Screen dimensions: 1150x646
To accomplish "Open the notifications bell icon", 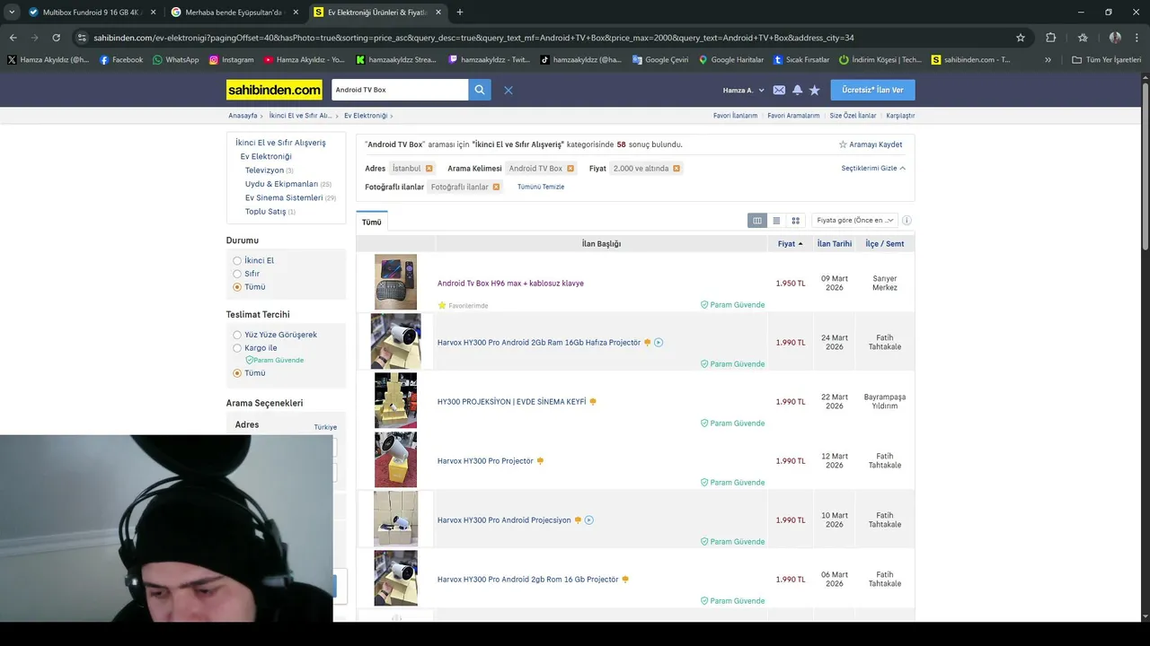I will tap(797, 90).
